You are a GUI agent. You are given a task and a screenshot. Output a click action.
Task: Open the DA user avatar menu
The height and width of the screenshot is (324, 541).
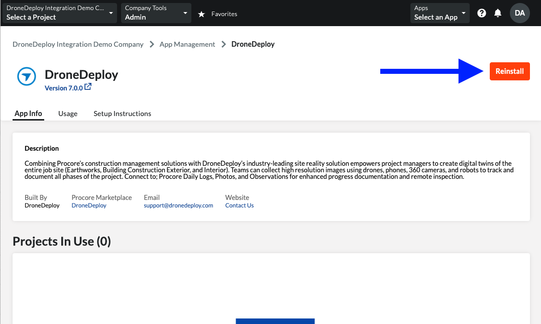(519, 13)
